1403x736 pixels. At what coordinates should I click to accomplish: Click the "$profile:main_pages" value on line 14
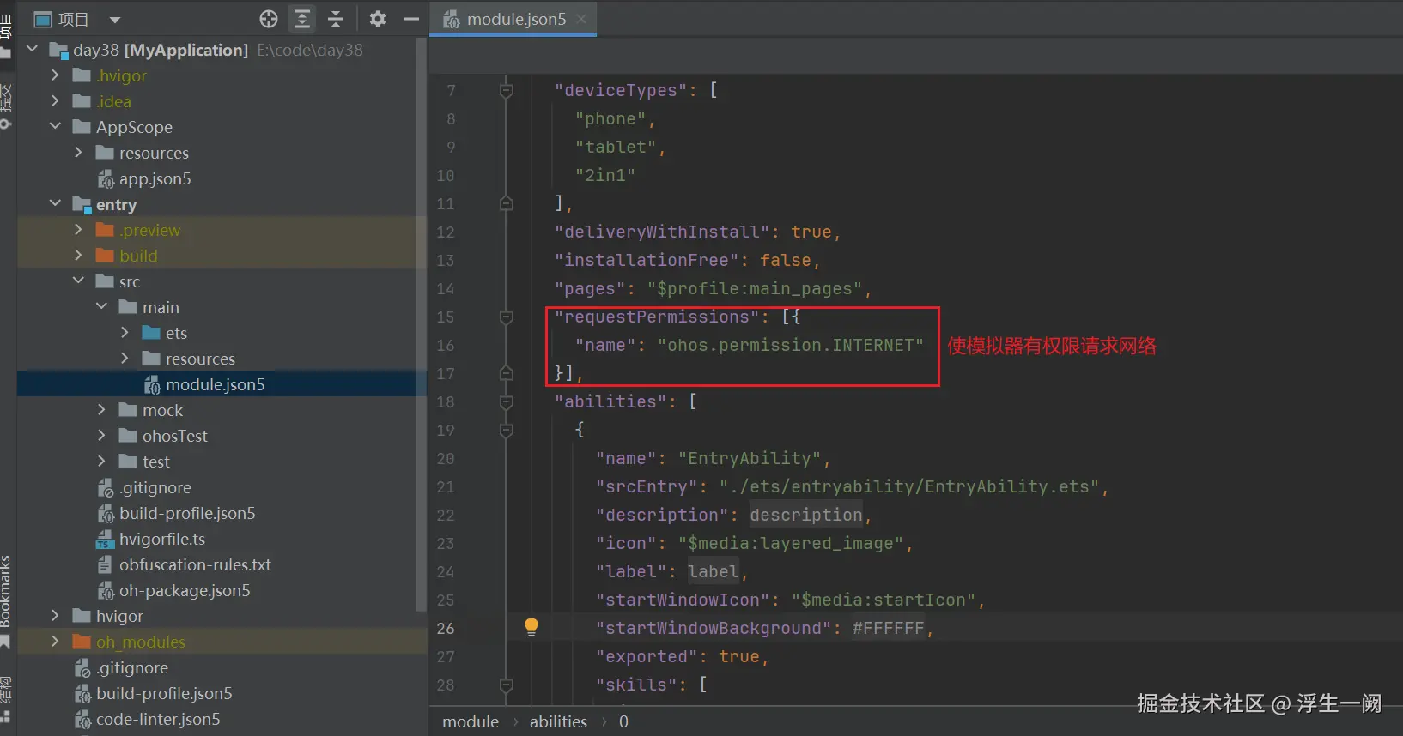pos(755,289)
